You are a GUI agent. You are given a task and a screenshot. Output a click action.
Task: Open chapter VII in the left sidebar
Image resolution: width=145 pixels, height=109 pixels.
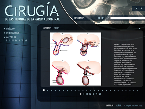(x=26, y=41)
